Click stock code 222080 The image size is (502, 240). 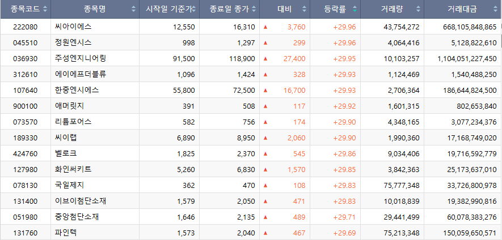26,27
